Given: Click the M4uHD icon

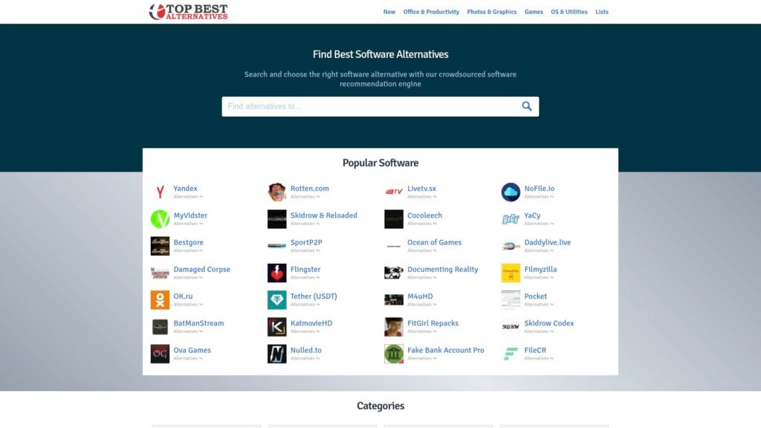Looking at the screenshot, I should (x=394, y=300).
